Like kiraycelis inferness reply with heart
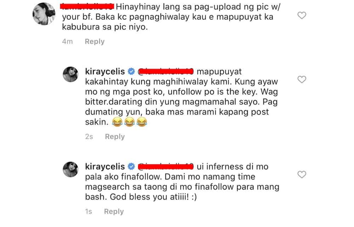 click(x=302, y=174)
